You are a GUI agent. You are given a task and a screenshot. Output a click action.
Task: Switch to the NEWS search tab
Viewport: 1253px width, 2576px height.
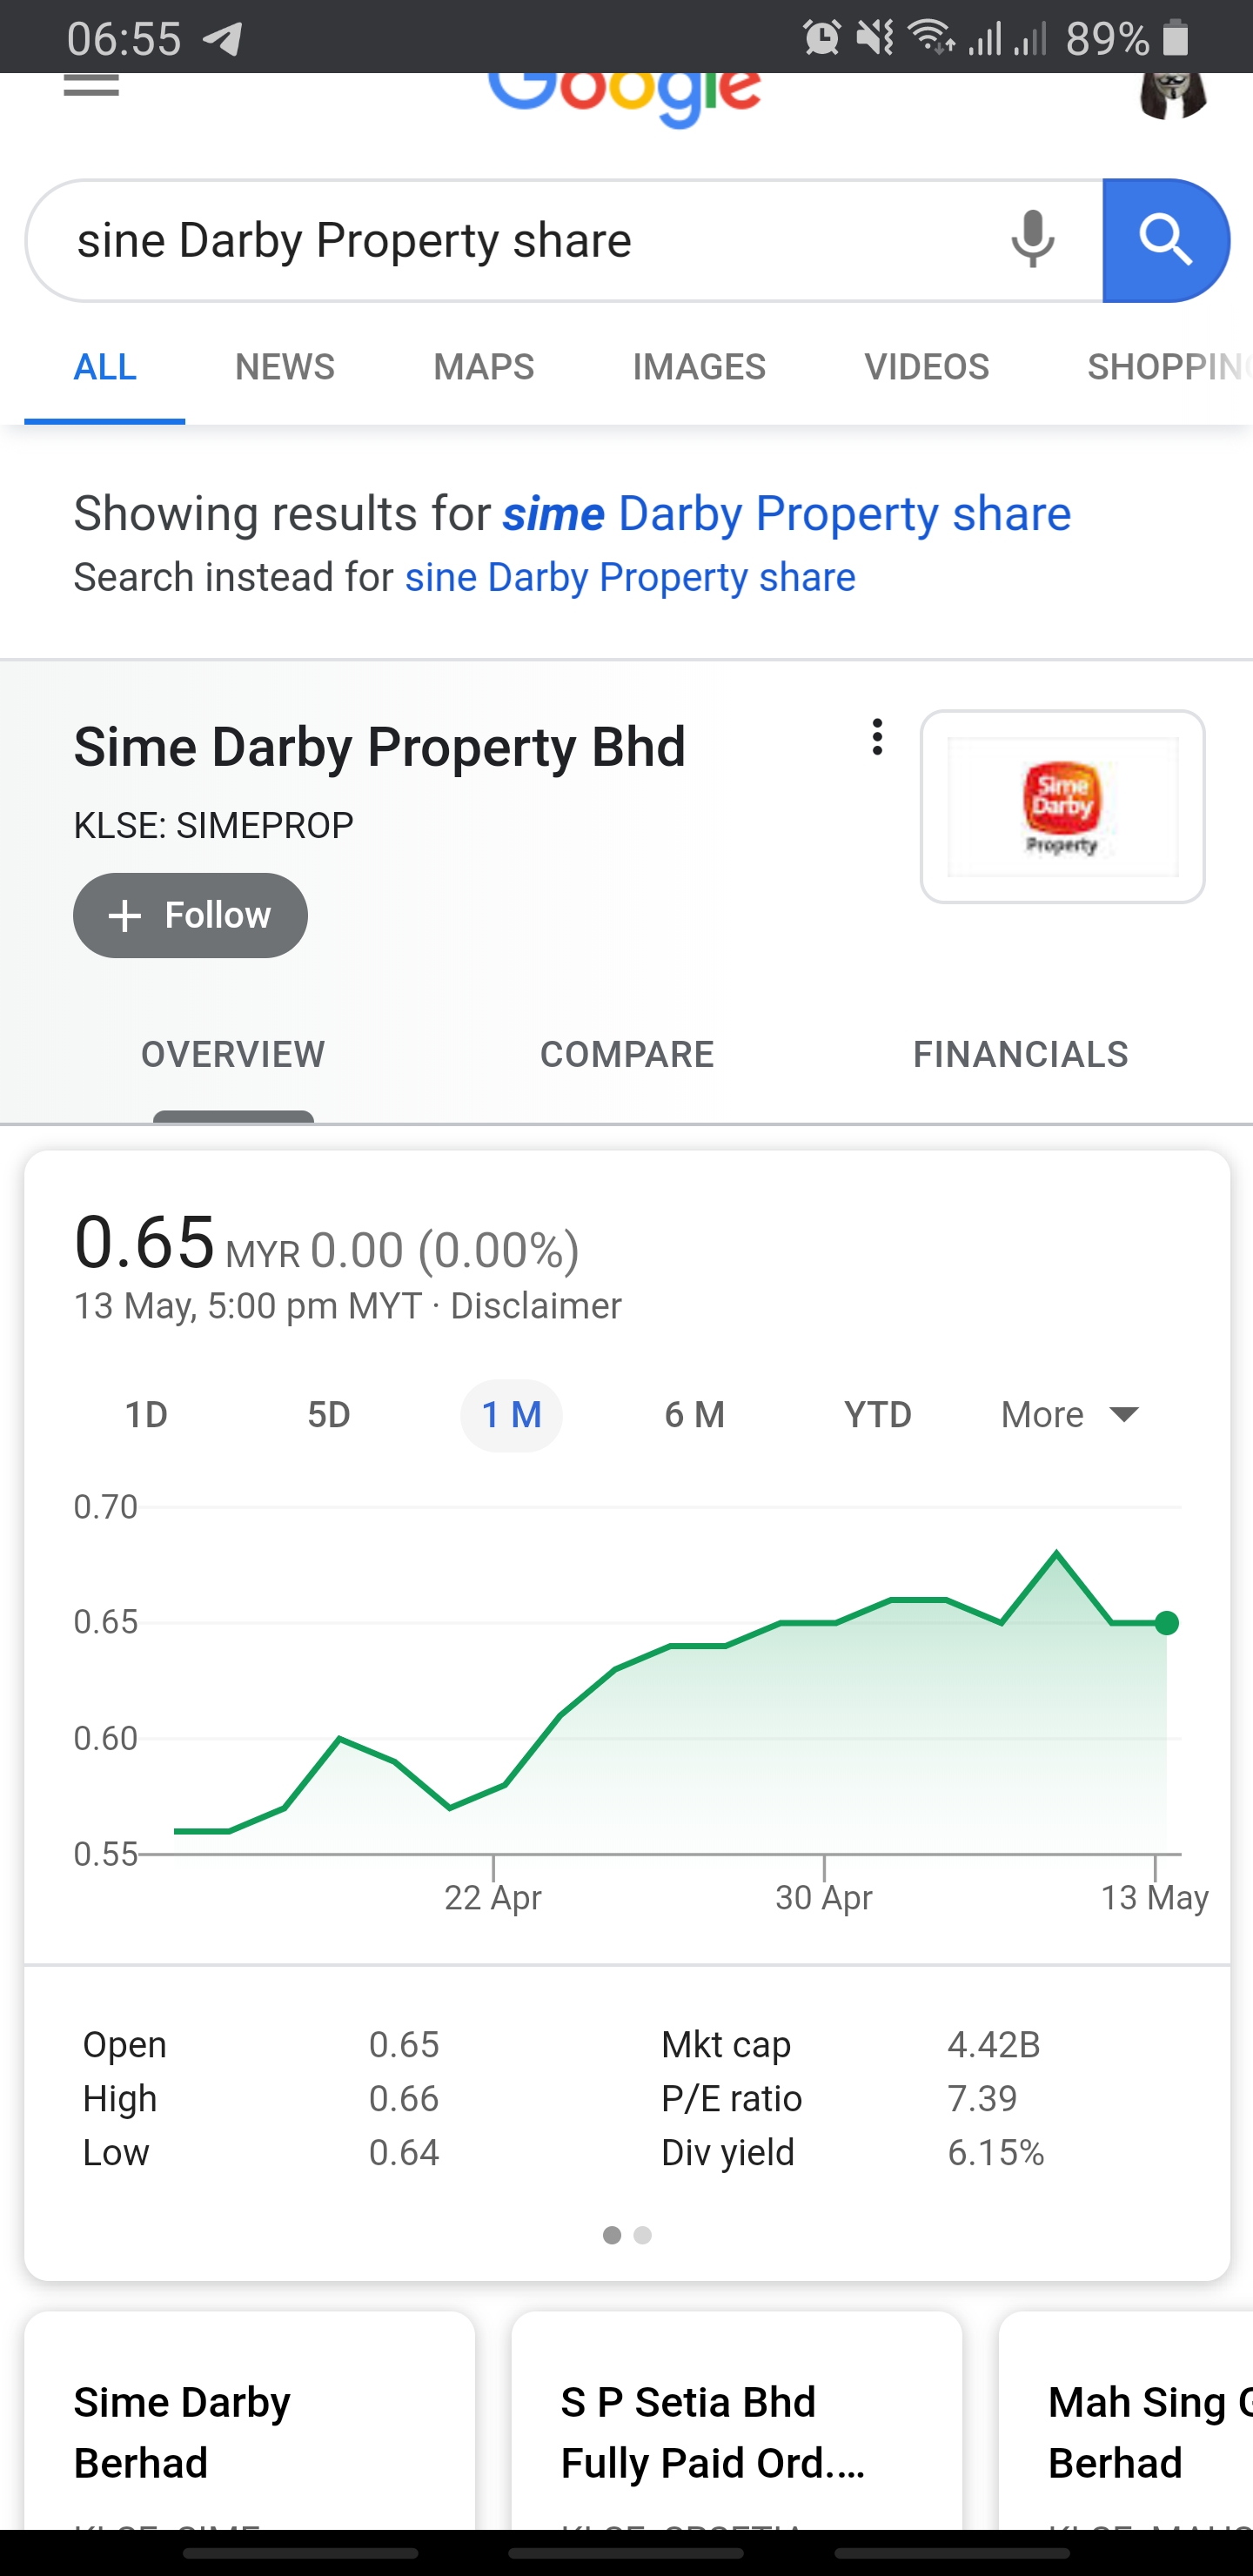[x=285, y=367]
